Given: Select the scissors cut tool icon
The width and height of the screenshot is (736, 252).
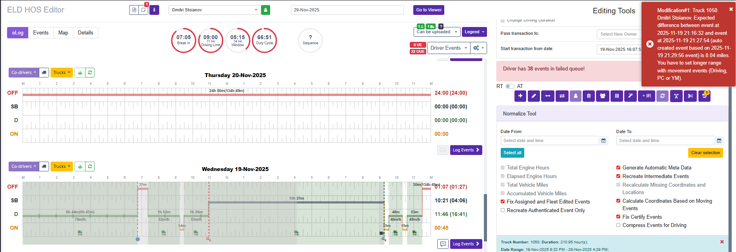Looking at the screenshot, I should click(691, 96).
